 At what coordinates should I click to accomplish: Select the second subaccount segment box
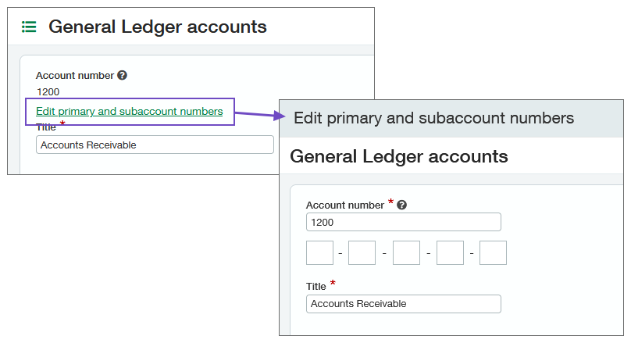pyautogui.click(x=362, y=253)
